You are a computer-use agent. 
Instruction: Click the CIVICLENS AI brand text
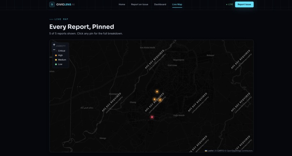click(66, 4)
